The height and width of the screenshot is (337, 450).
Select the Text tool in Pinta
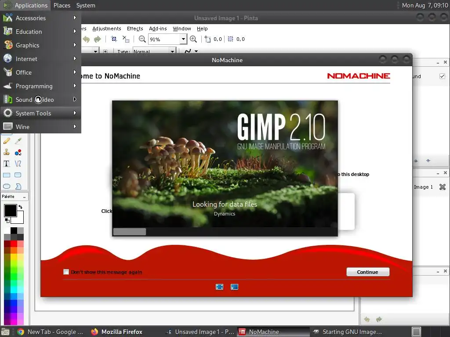tap(7, 164)
